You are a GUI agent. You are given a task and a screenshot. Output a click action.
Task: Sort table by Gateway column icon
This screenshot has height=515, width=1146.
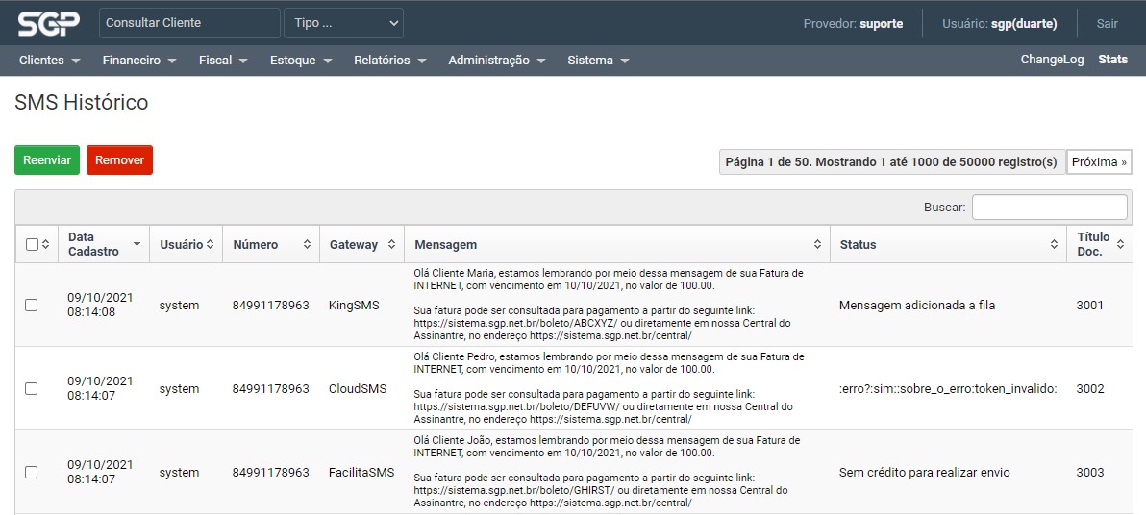click(x=391, y=245)
